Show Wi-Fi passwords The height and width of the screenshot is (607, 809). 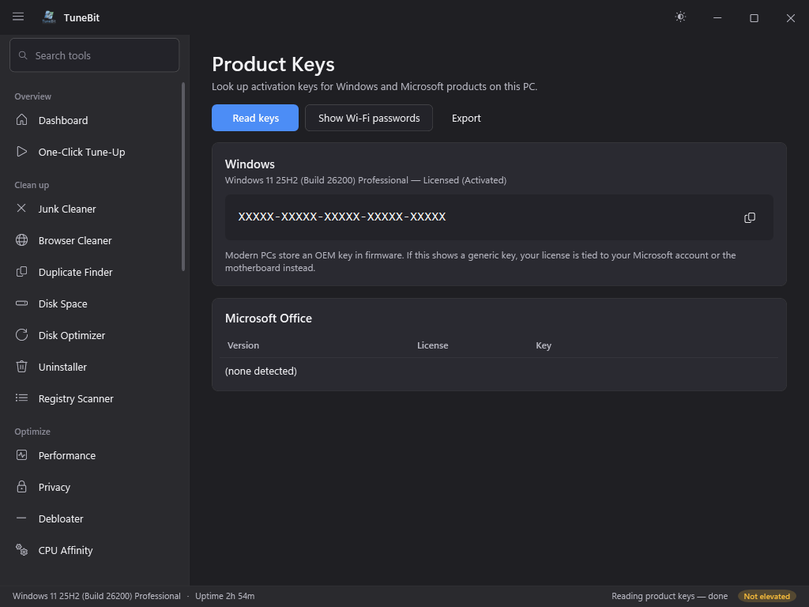point(369,118)
